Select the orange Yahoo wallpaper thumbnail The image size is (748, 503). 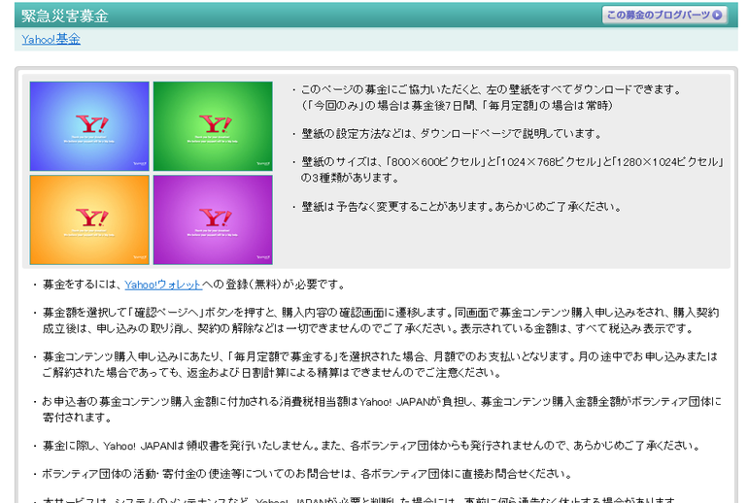point(89,219)
